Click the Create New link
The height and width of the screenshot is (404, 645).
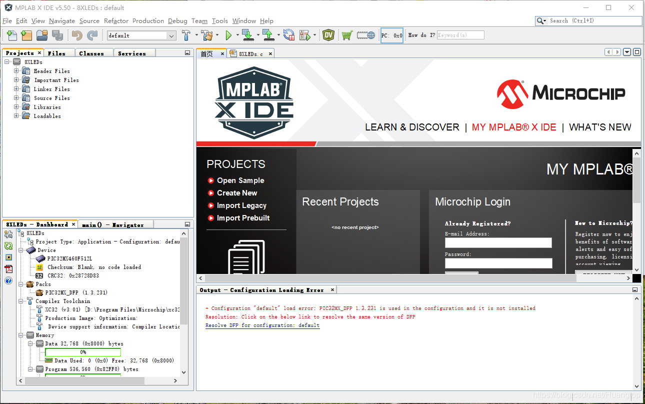coord(237,193)
